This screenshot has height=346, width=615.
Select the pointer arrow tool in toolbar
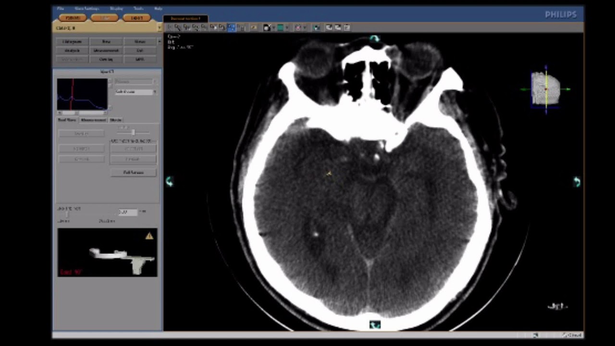(169, 27)
